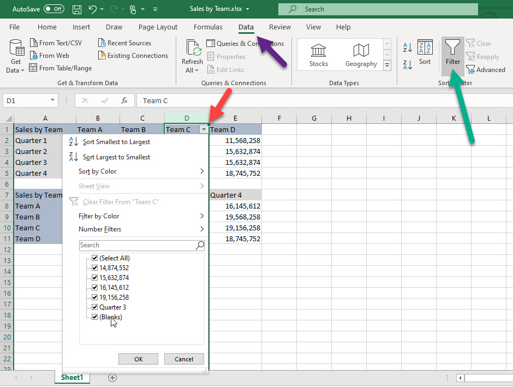Click the Save icon in Quick Access Toolbar
Viewport: 513px width, 387px height.
pyautogui.click(x=76, y=9)
